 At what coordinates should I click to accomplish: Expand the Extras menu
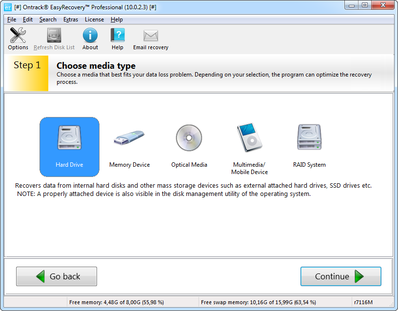point(70,19)
